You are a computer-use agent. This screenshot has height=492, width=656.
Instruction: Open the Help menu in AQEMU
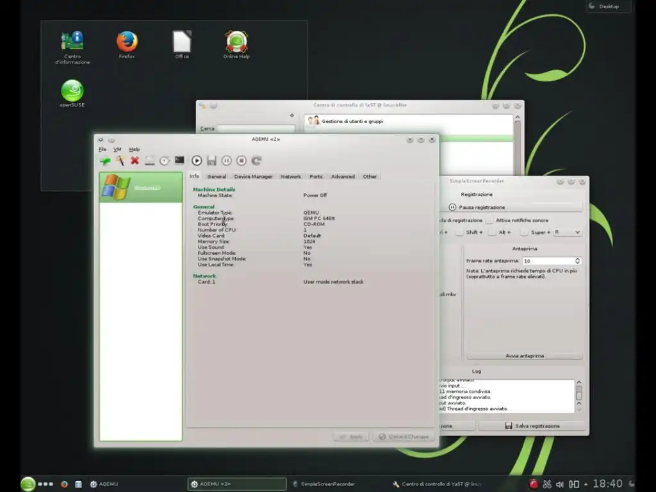[x=135, y=149]
